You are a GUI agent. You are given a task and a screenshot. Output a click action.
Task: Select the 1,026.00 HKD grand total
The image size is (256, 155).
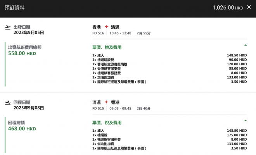[228, 7]
